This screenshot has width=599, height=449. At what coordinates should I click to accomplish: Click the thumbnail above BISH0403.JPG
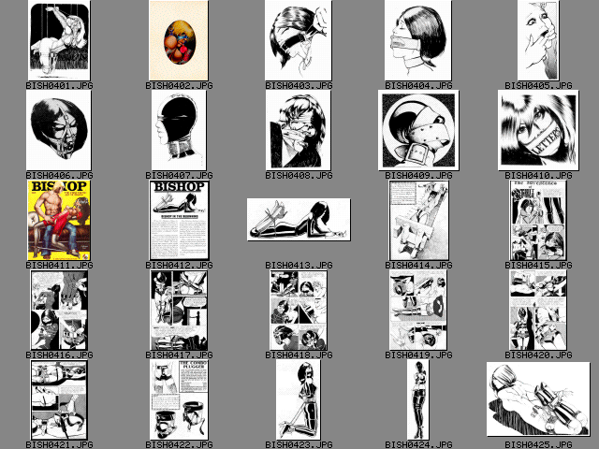[299, 40]
